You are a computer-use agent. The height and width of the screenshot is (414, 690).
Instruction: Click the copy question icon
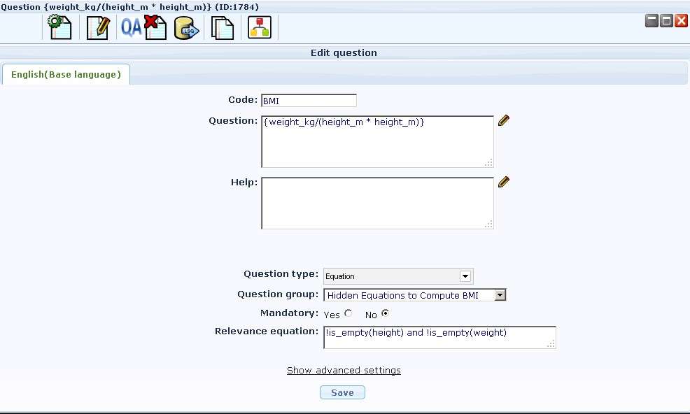(x=223, y=28)
